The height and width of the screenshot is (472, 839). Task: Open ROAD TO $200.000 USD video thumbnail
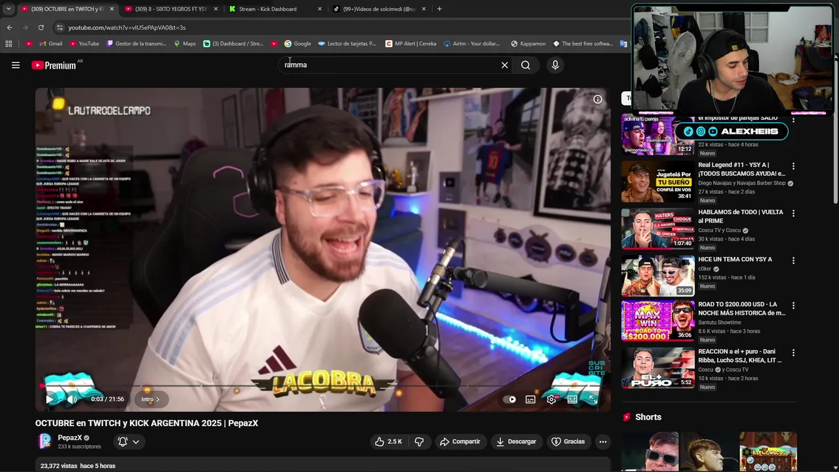[657, 321]
